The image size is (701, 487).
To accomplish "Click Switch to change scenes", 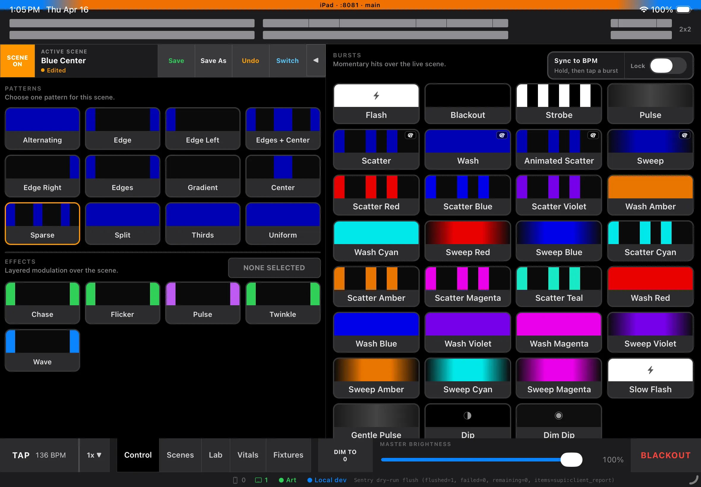I will pyautogui.click(x=287, y=61).
